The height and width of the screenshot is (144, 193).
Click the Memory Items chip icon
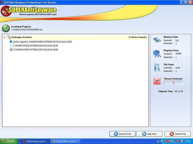coord(157,40)
